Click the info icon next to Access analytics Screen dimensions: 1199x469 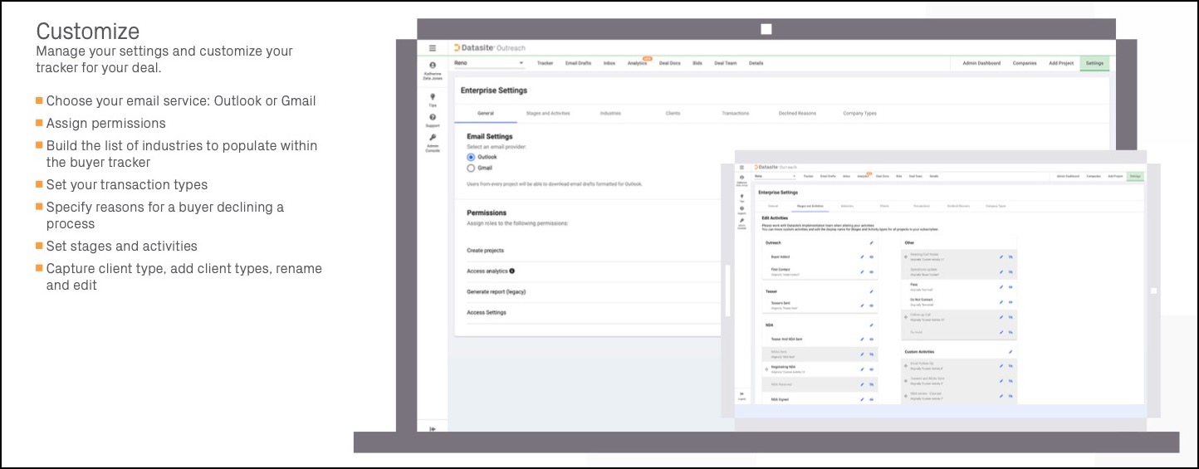point(512,271)
